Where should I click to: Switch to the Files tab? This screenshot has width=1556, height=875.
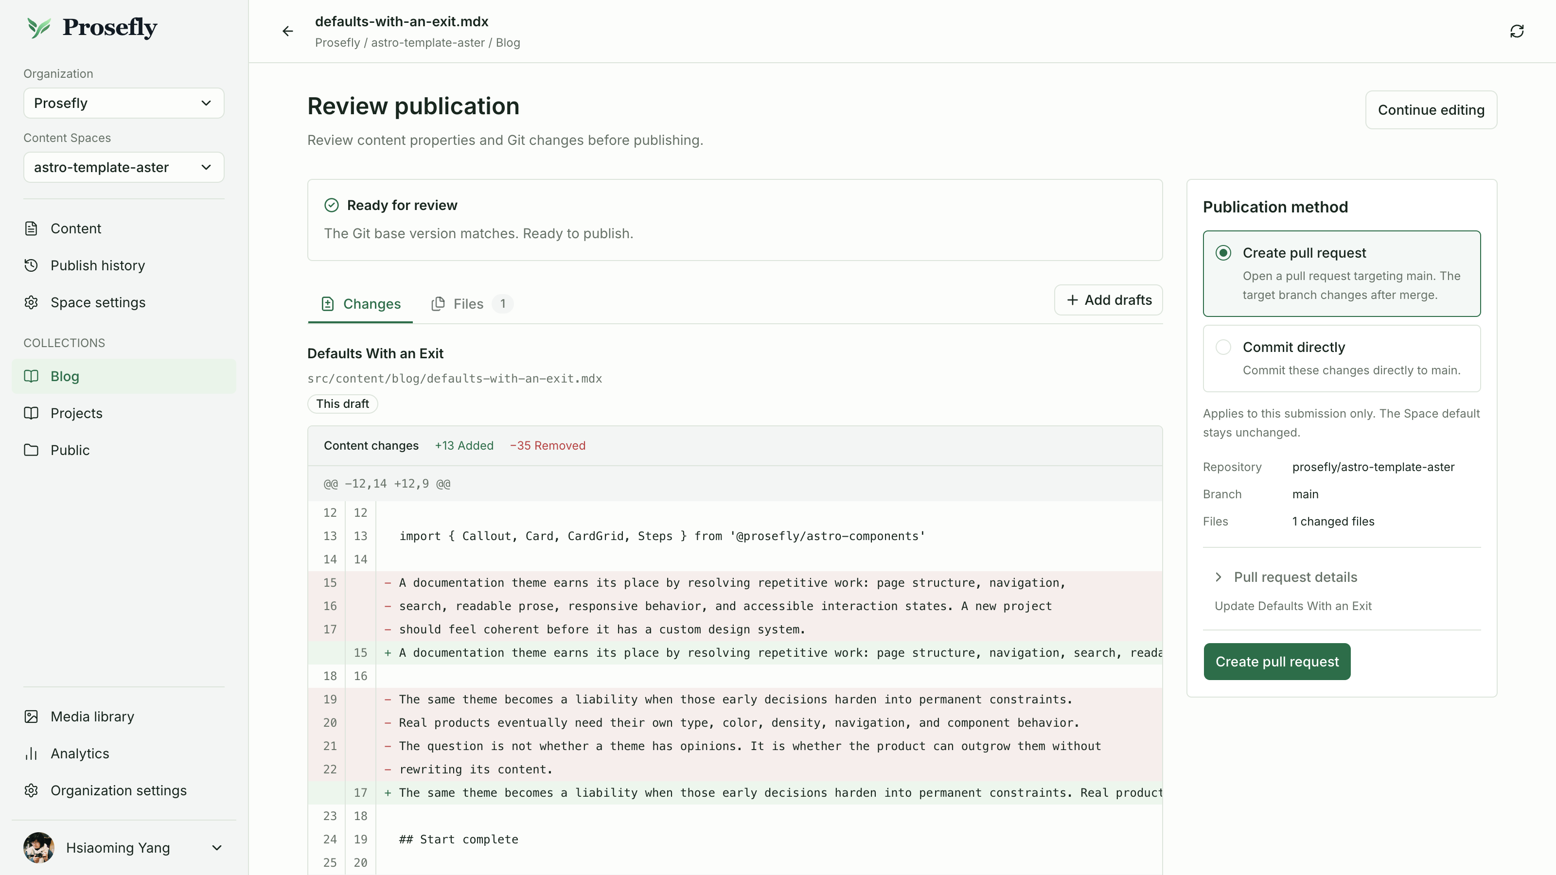(x=472, y=304)
